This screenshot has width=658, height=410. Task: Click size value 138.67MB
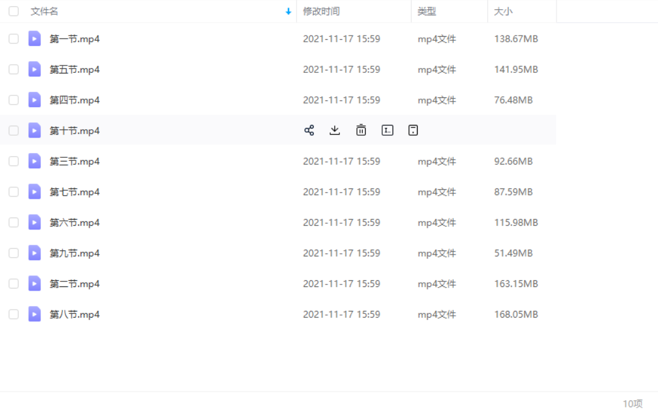click(516, 39)
